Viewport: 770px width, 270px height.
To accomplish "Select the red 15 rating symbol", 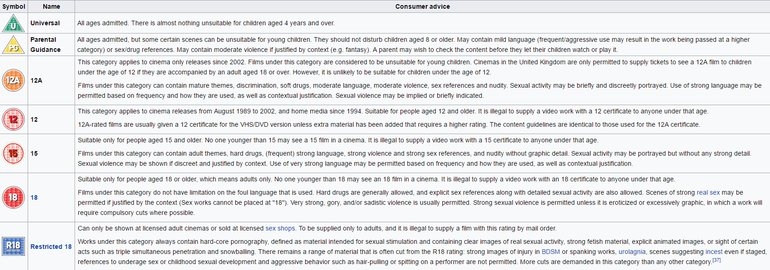I will tap(13, 153).
